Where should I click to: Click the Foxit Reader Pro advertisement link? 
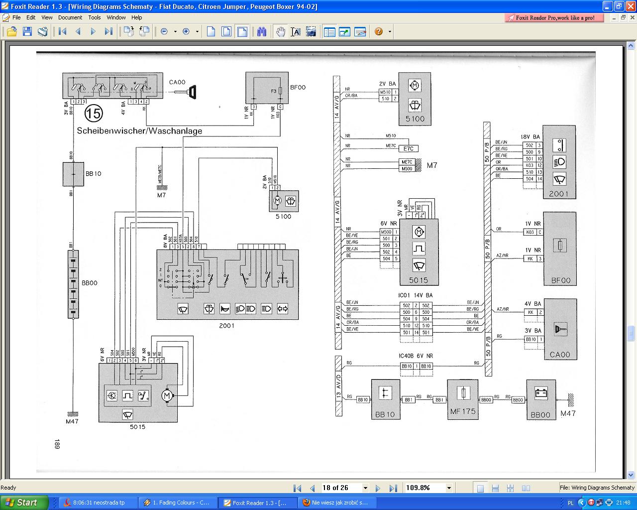click(x=555, y=18)
